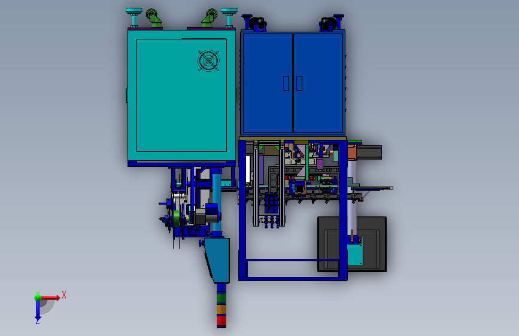Select the fan grille on the teal cabinet
The height and width of the screenshot is (336, 519).
click(x=208, y=60)
